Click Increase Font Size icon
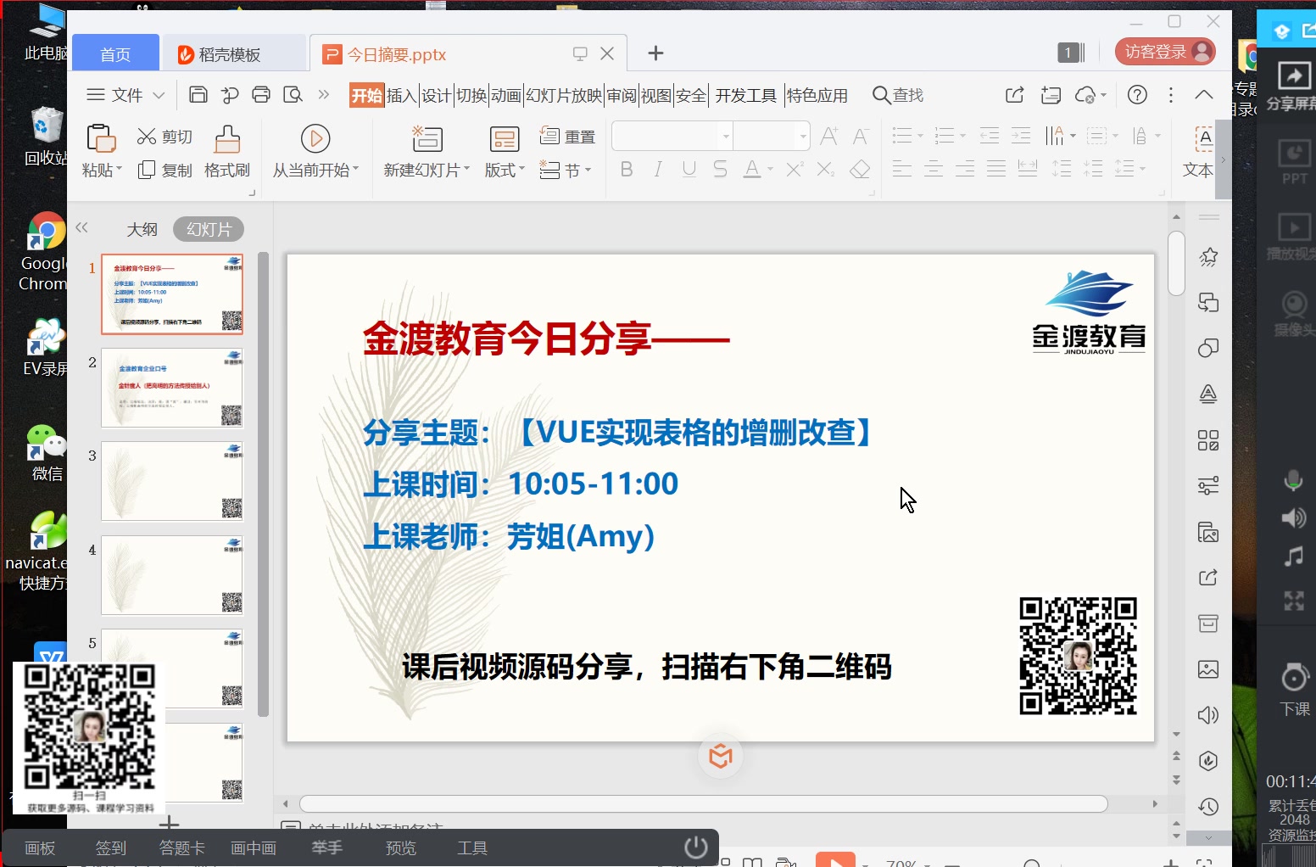Viewport: 1316px width, 867px height. click(x=829, y=136)
